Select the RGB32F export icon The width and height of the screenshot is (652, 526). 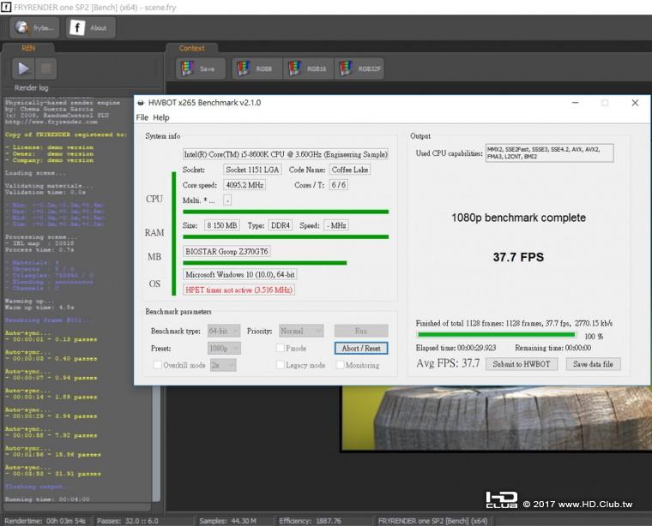click(x=359, y=69)
